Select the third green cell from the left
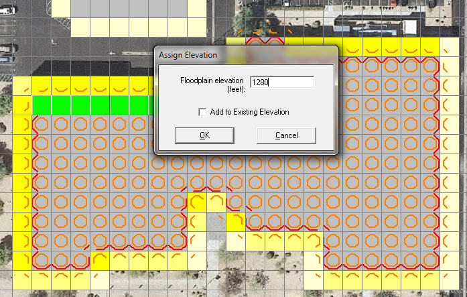467x297 pixels. pyautogui.click(x=80, y=105)
